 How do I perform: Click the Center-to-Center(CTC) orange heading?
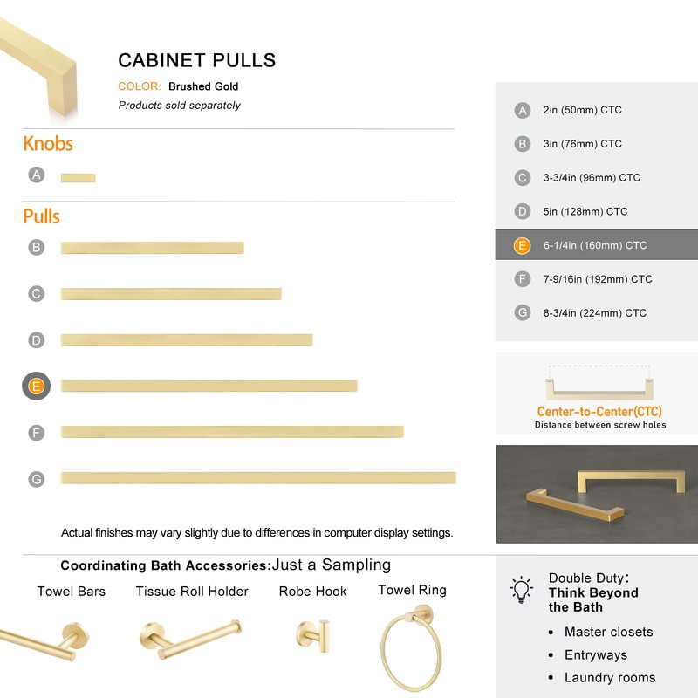[x=599, y=411]
